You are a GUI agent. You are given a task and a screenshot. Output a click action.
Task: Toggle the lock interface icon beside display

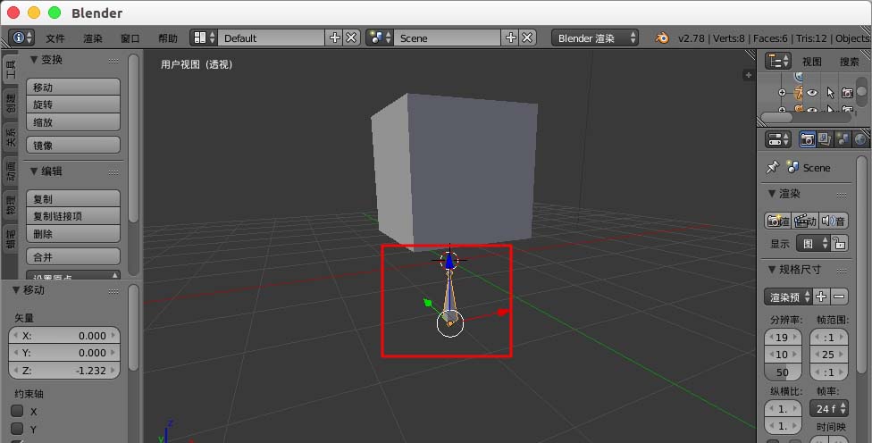(x=840, y=244)
